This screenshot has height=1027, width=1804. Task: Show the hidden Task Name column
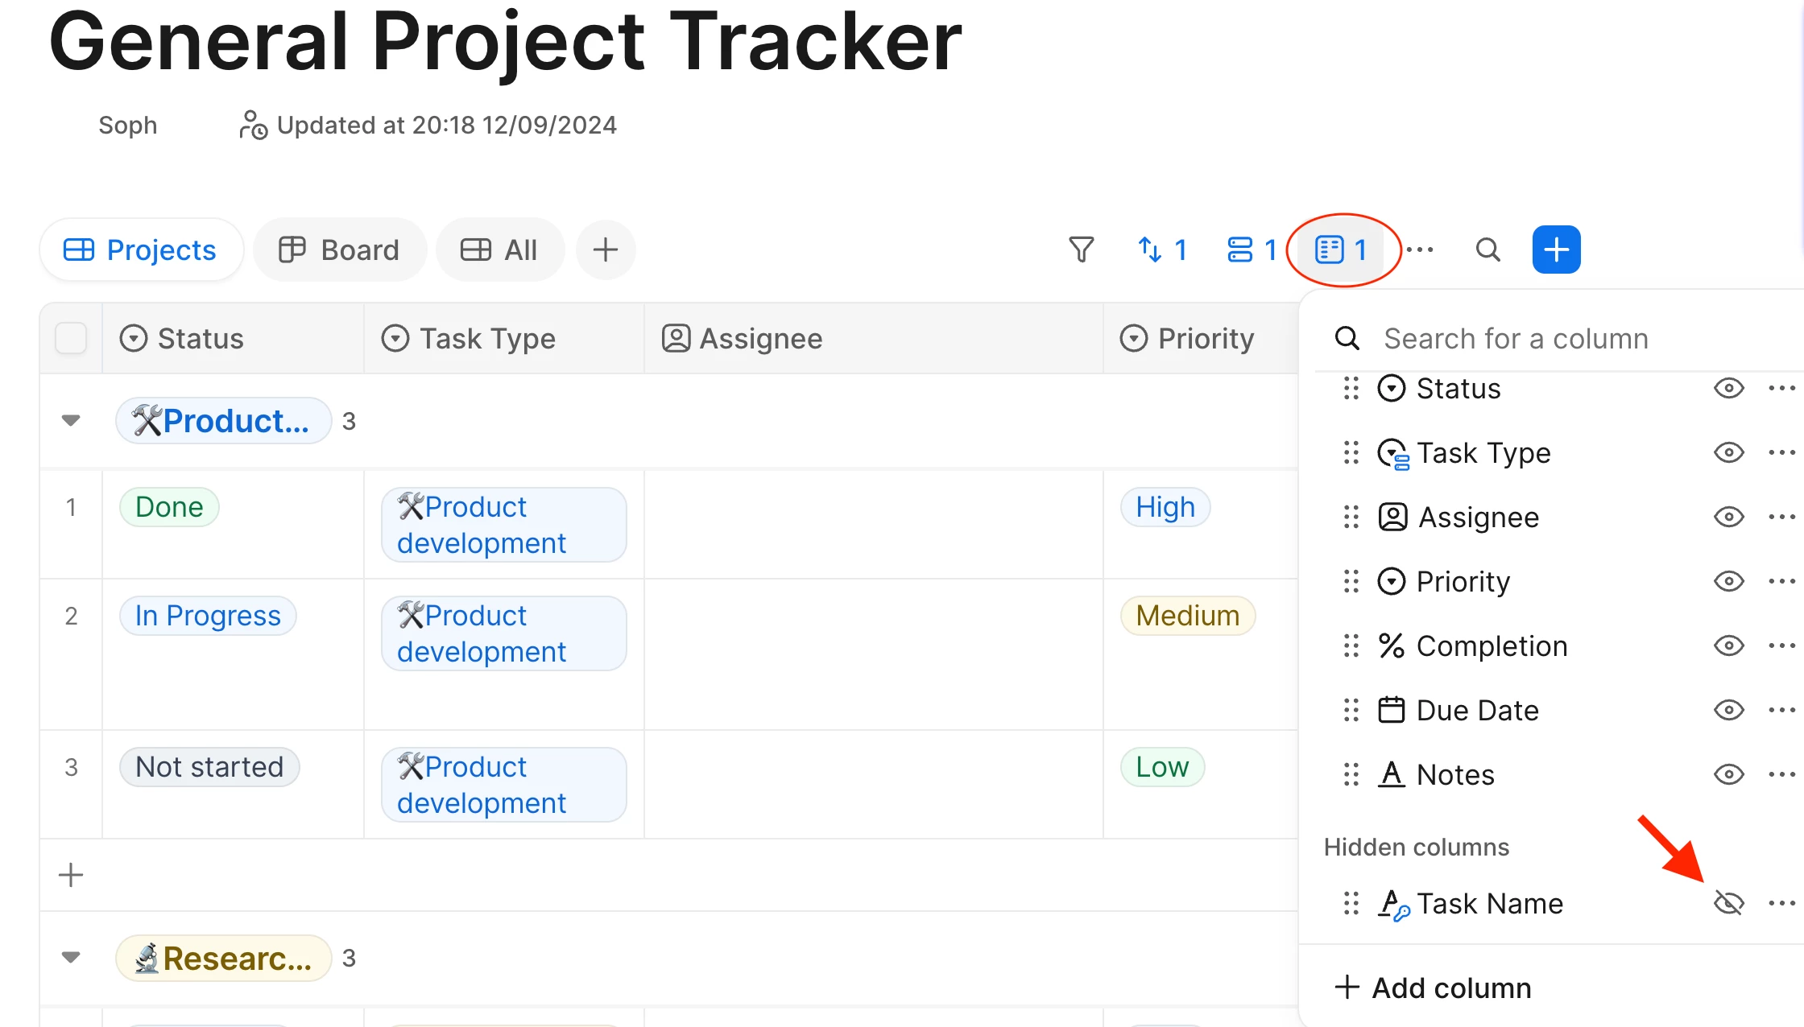[1728, 903]
